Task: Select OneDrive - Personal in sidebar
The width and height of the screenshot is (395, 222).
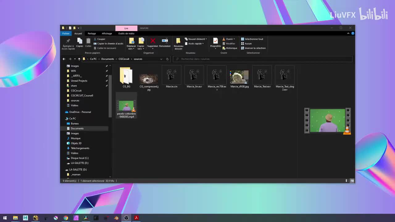Action: click(x=80, y=112)
